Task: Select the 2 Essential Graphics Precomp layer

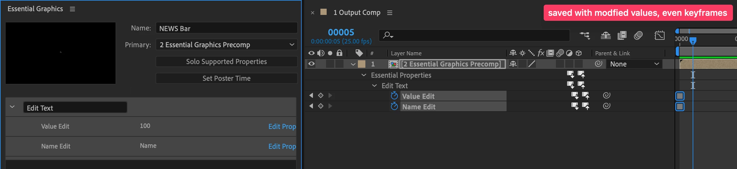Action: click(x=452, y=64)
